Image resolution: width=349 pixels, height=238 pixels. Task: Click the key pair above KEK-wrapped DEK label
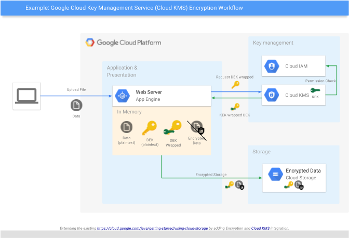(x=235, y=107)
